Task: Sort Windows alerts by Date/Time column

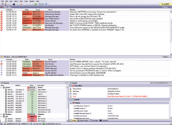Action: tap(9, 59)
